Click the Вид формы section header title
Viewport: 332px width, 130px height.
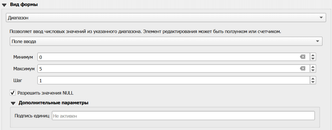(x=24, y=4)
